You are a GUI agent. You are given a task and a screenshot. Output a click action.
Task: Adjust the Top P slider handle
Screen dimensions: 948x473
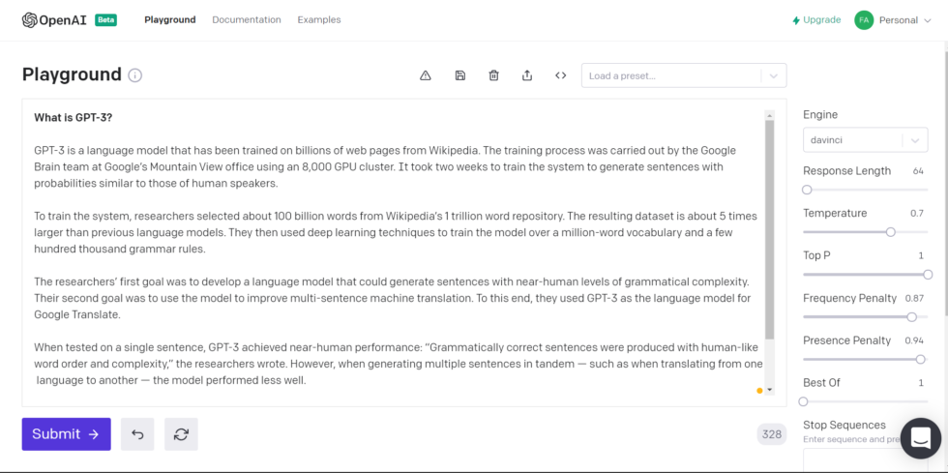[x=928, y=275]
